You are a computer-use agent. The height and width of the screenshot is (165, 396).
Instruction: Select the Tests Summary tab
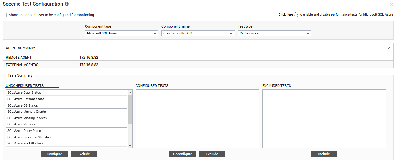[x=20, y=75]
